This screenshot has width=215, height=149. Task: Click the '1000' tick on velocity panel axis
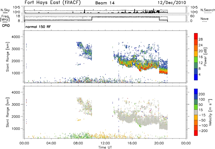(x=16, y=129)
